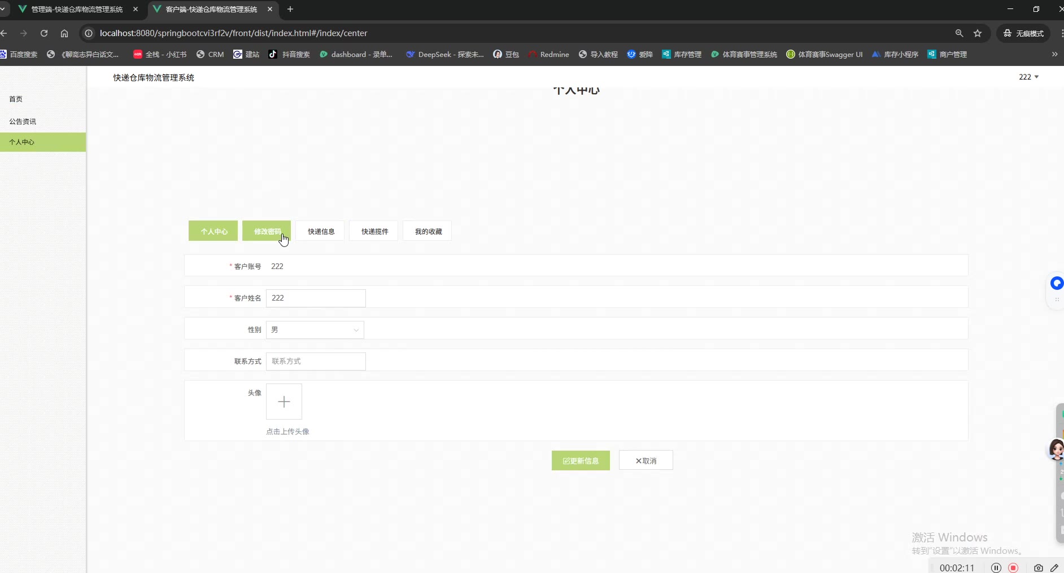
Task: Expand the 222 user account dropdown
Action: coord(1028,77)
